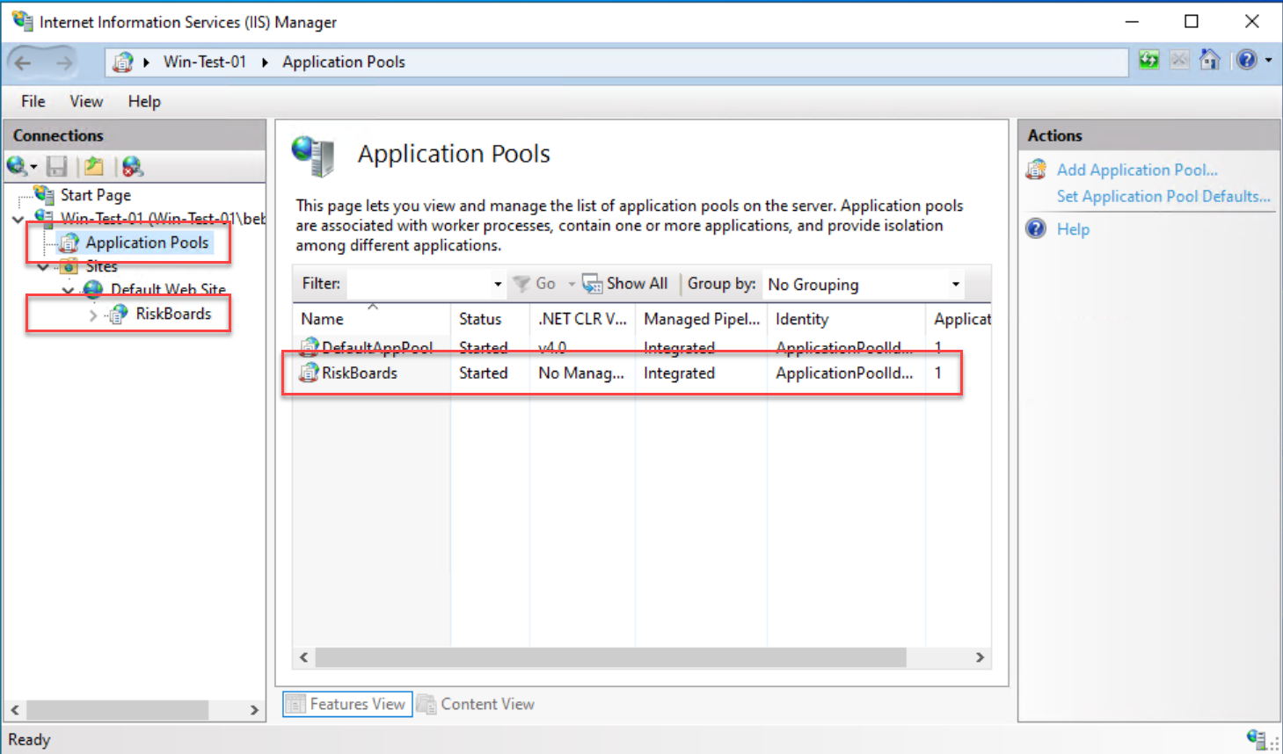Click horizontal scrollbar of pool list
The height and width of the screenshot is (754, 1283).
(610, 657)
